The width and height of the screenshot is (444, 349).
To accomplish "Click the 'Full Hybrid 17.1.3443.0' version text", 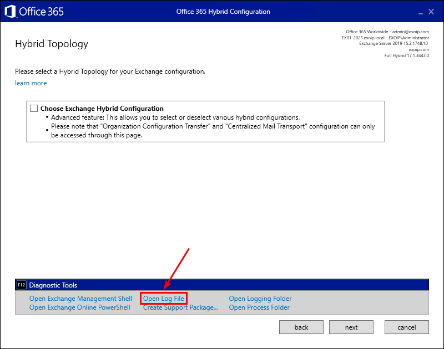I will pos(407,55).
